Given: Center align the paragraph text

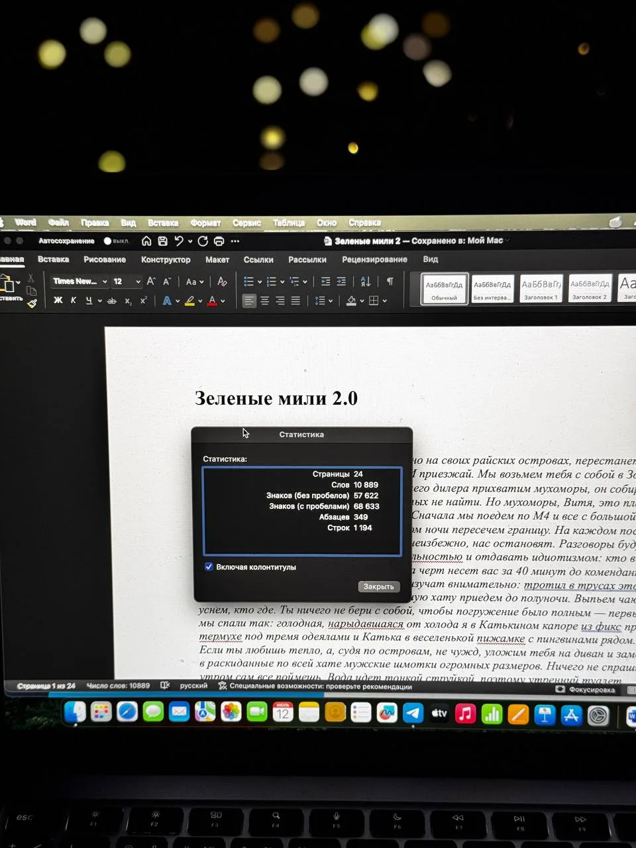Looking at the screenshot, I should coord(264,301).
